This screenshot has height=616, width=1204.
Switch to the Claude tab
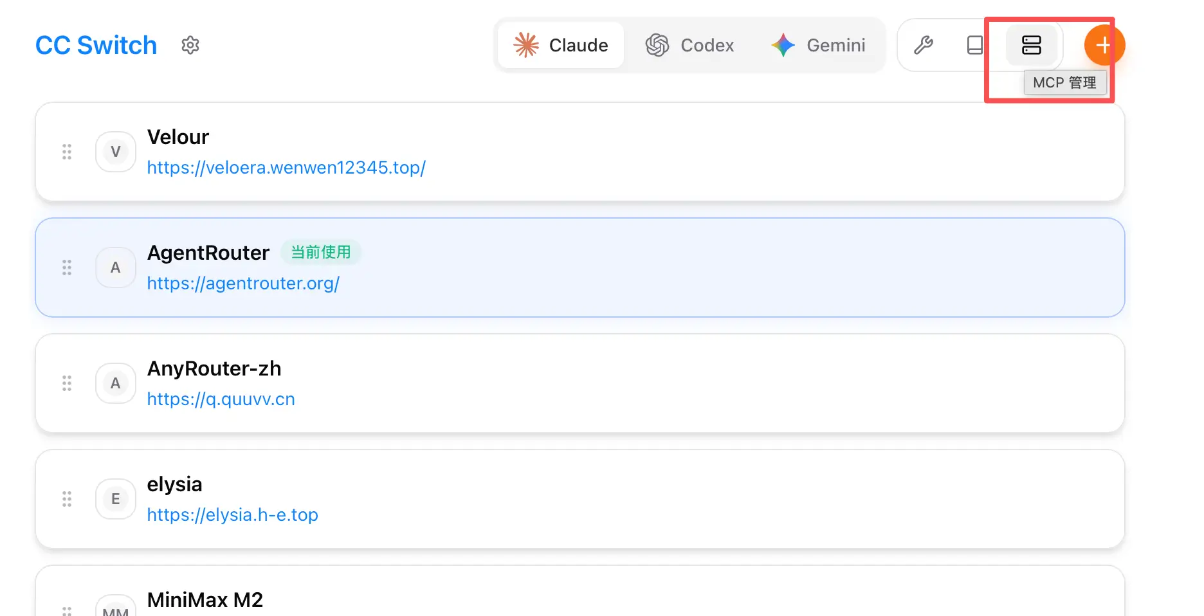click(561, 45)
